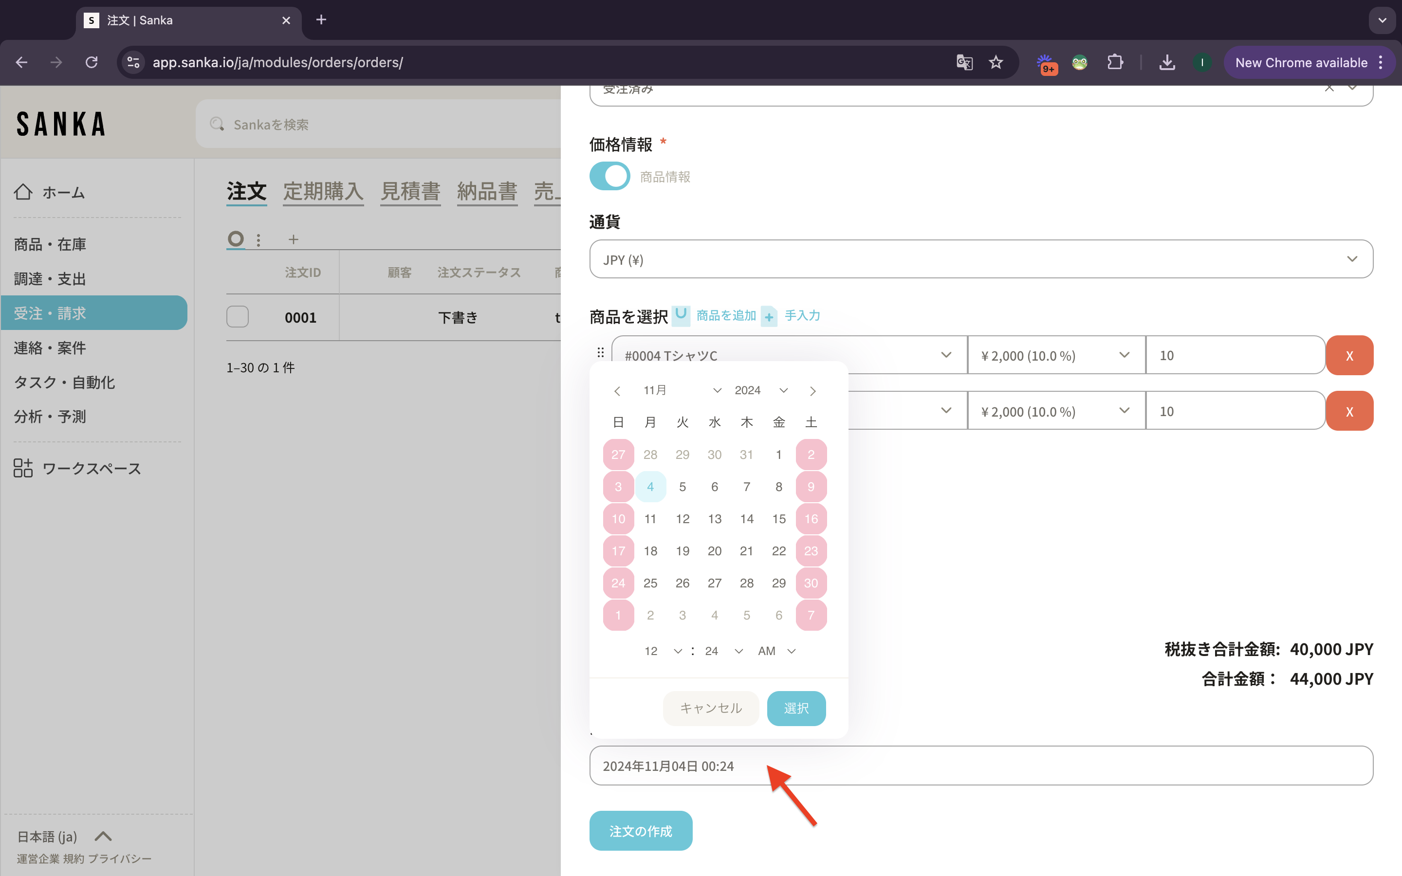Image resolution: width=1402 pixels, height=876 pixels.
Task: Click the 注文の作成 button
Action: point(641,831)
